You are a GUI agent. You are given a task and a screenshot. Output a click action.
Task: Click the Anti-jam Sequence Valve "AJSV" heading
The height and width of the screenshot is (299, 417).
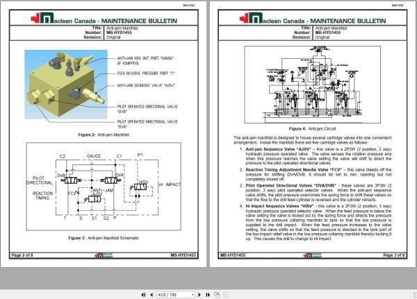click(x=279, y=149)
